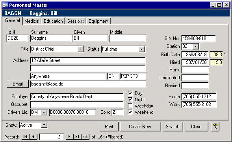Click the province field containing ON
This screenshot has height=142, width=232.
tap(113, 76)
